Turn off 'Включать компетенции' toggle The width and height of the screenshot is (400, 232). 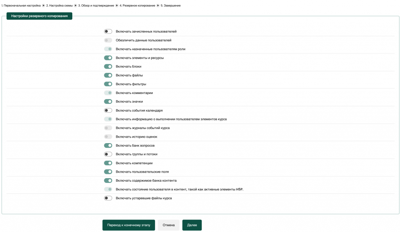pos(108,163)
